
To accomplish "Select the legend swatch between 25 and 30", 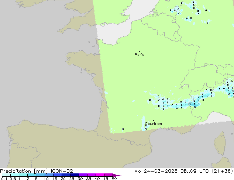I will [74, 175].
